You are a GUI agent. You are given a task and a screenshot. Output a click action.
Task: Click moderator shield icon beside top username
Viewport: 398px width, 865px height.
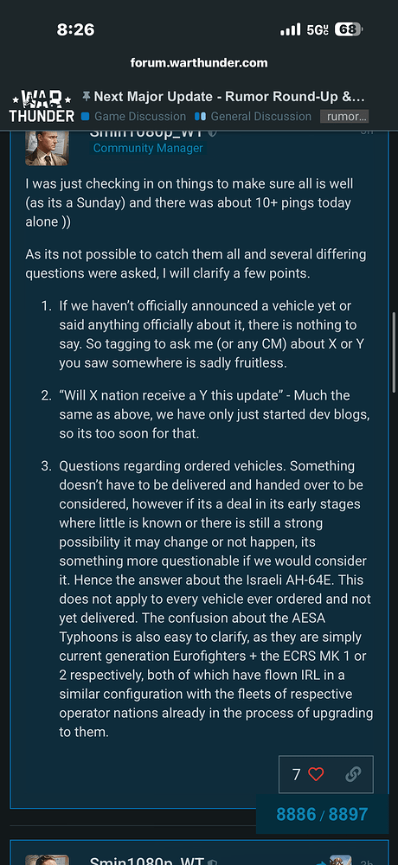click(213, 133)
